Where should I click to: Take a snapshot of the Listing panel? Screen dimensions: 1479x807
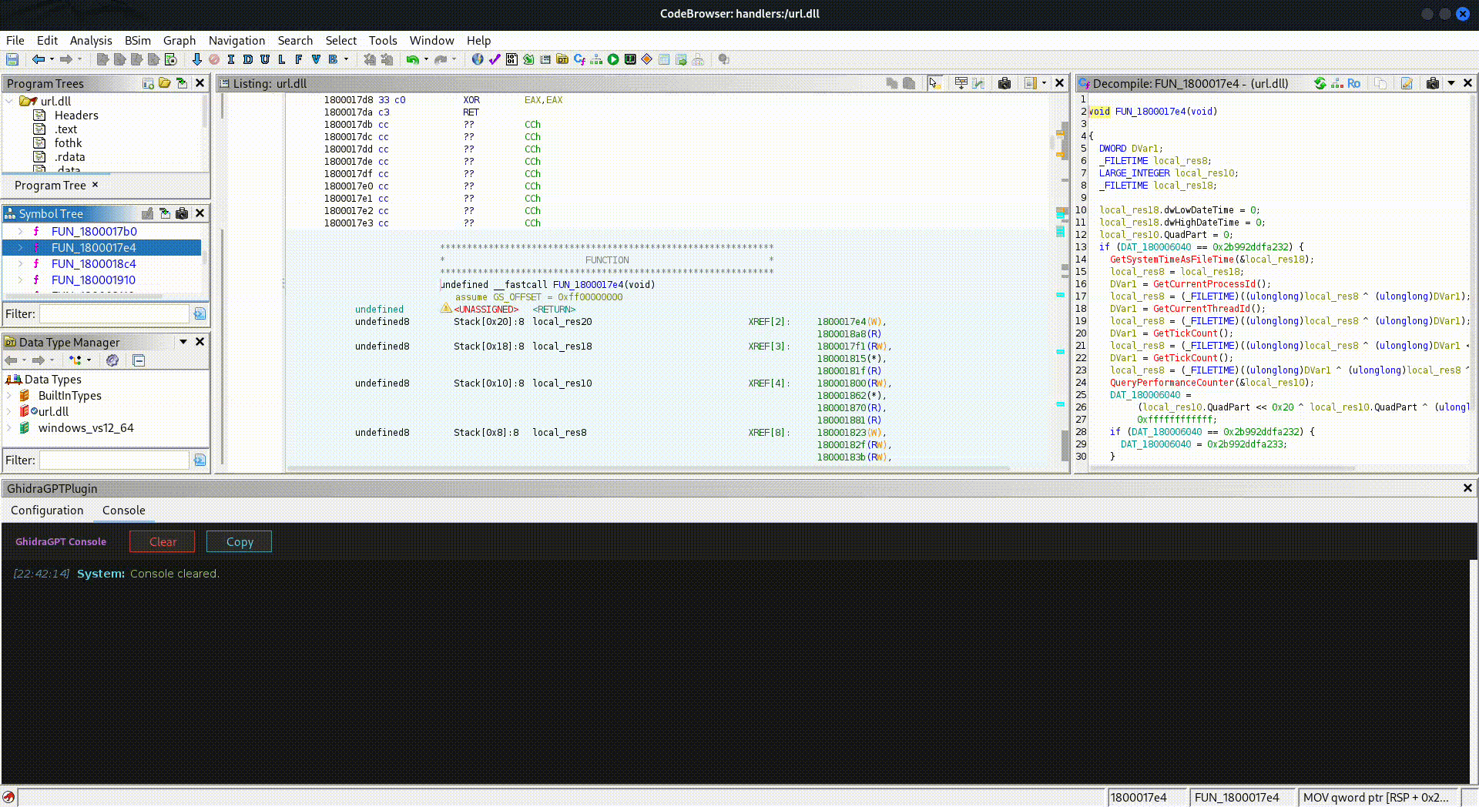click(x=1004, y=83)
